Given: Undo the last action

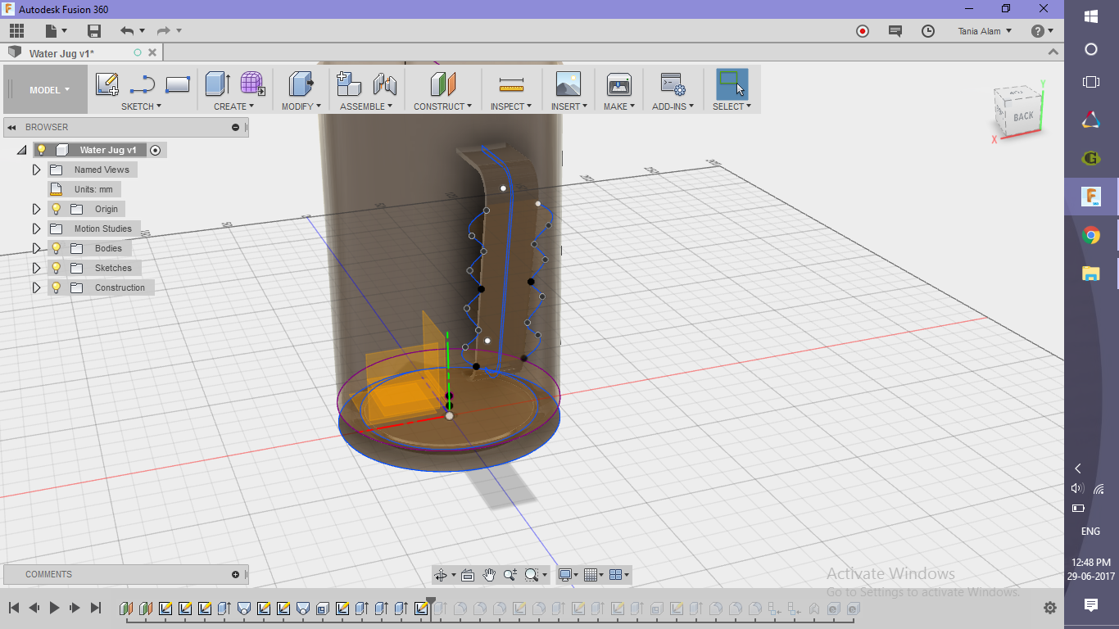Looking at the screenshot, I should click(x=127, y=31).
